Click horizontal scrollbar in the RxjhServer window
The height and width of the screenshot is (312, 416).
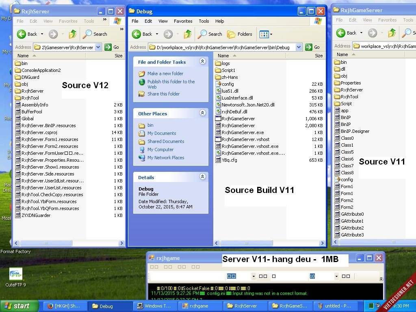(46, 243)
